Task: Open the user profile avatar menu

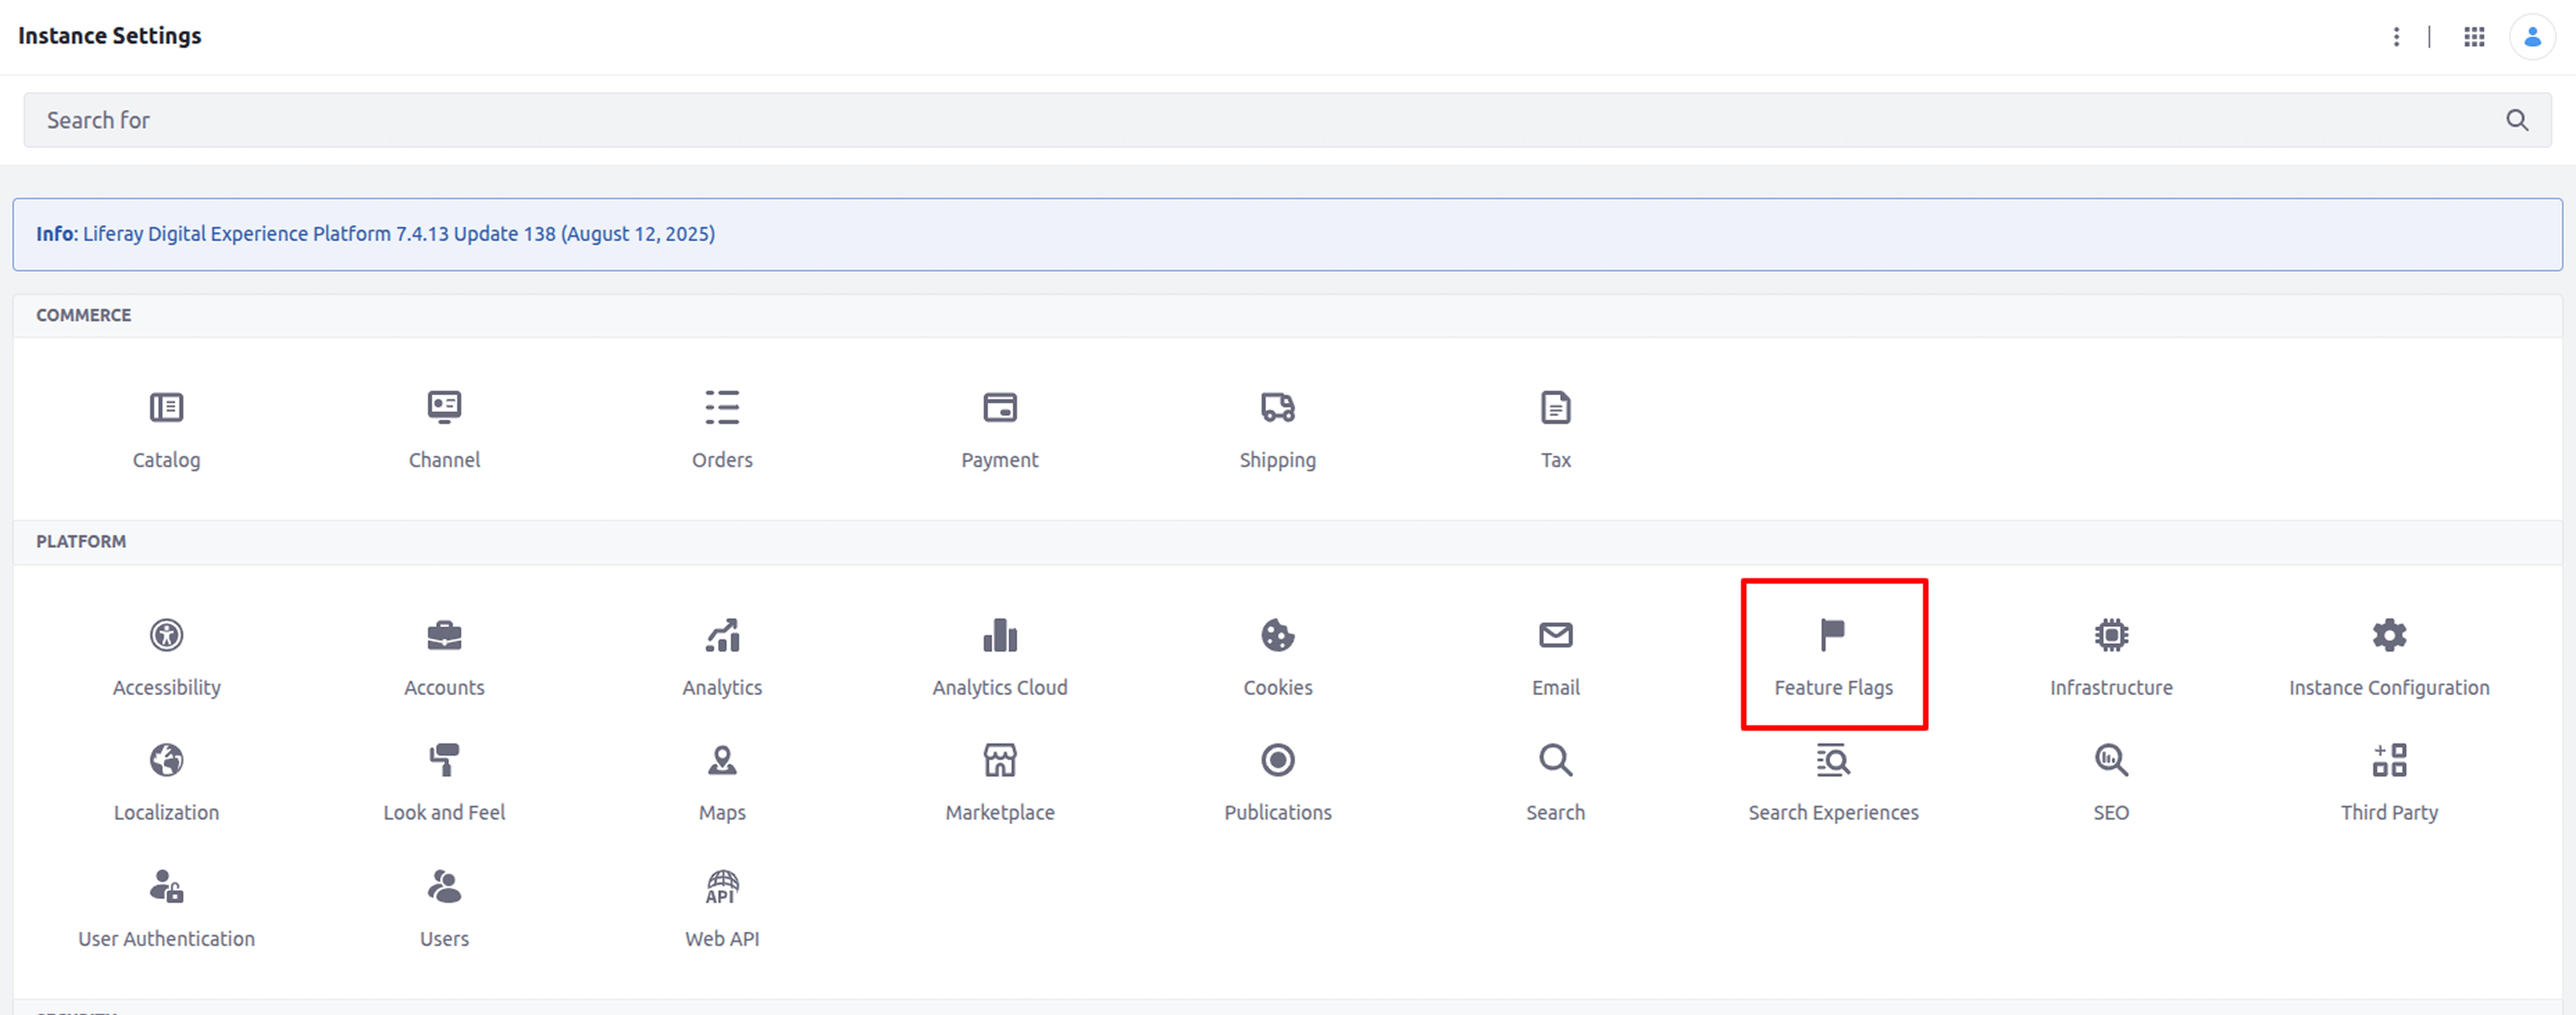Action: point(2532,37)
